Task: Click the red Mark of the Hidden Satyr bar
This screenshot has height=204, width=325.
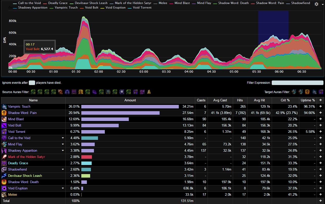Action: 87,157
